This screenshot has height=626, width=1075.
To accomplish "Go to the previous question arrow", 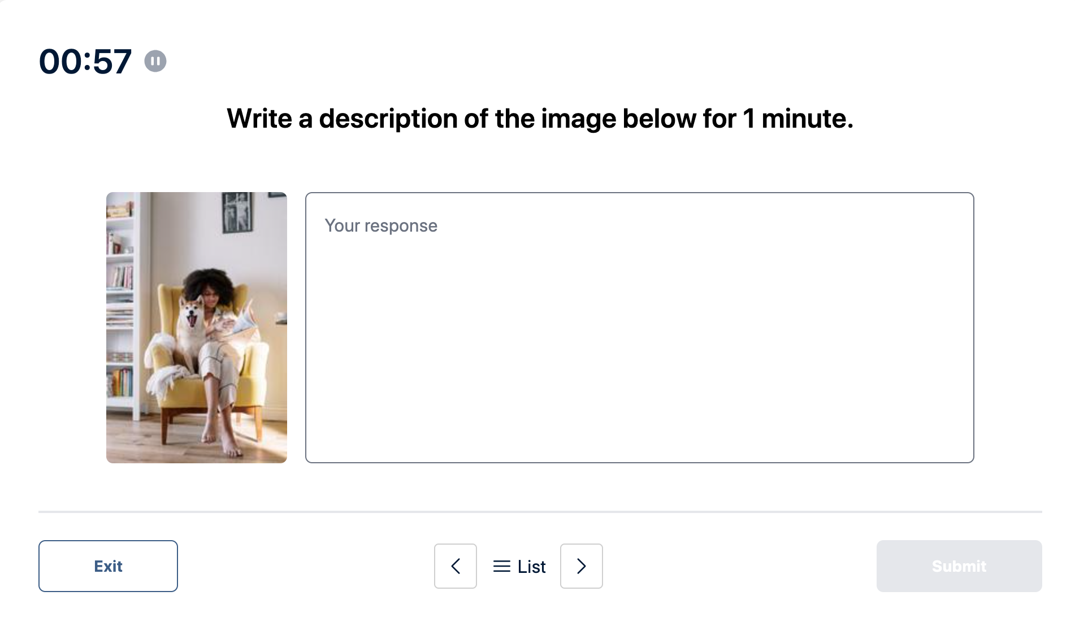I will (x=456, y=566).
